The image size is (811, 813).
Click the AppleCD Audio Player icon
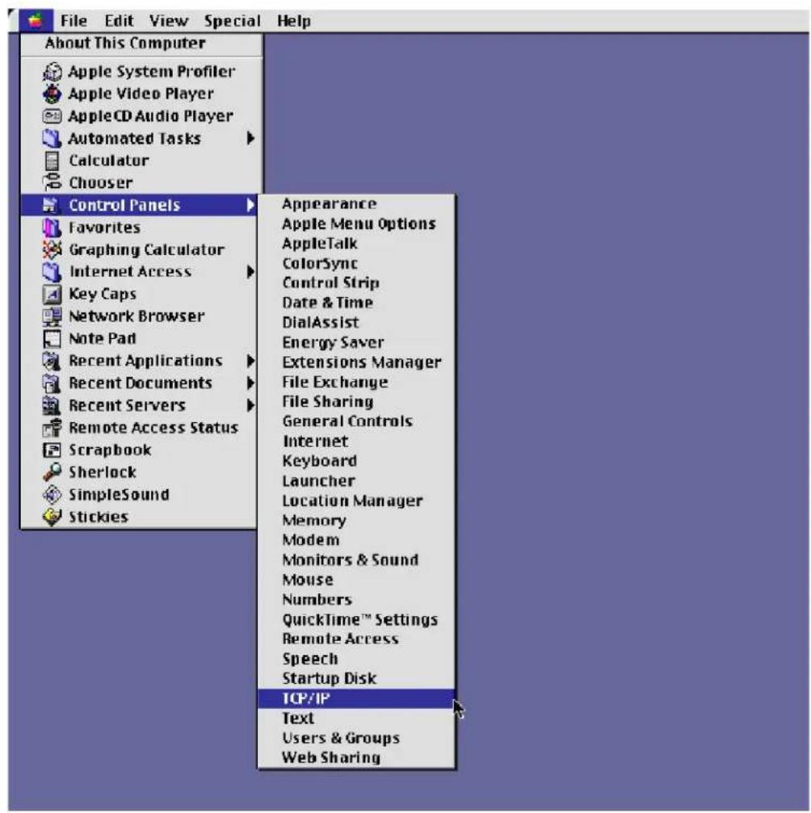(52, 116)
